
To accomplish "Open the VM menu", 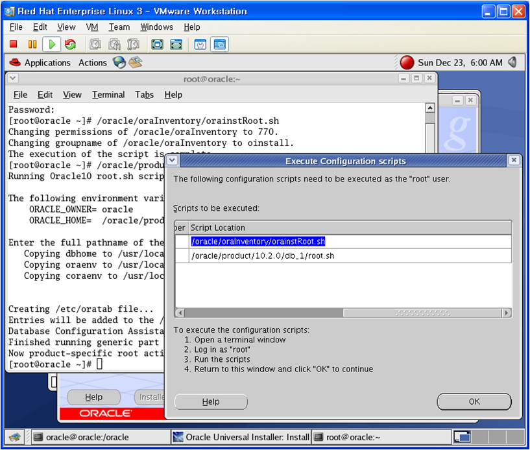I will tap(92, 27).
